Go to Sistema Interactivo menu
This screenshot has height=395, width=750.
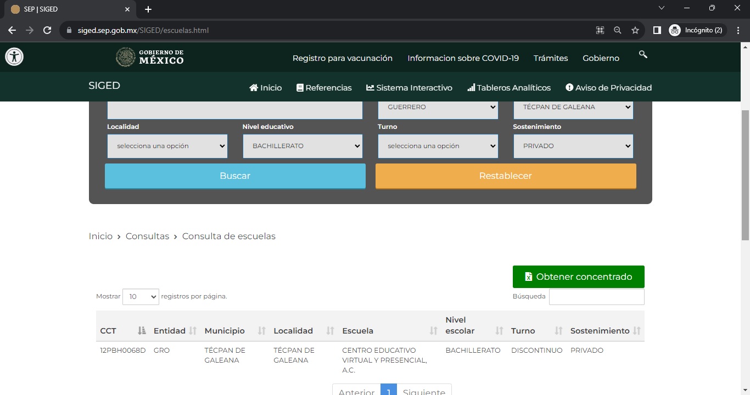tap(409, 88)
